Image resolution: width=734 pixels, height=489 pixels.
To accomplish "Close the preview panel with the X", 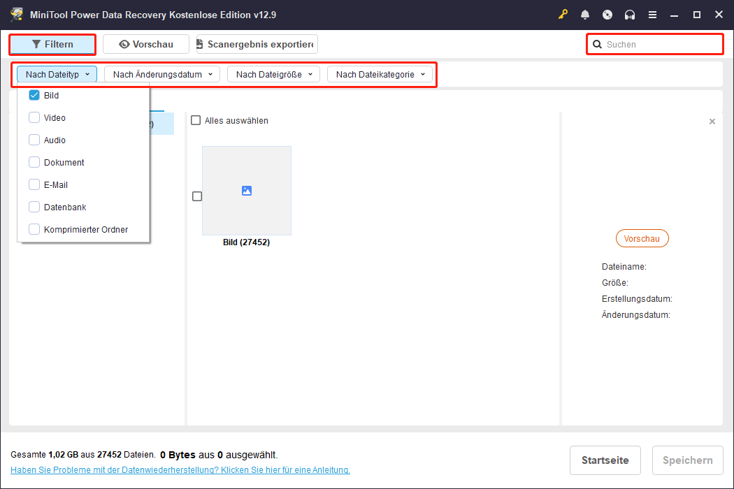I will (712, 122).
